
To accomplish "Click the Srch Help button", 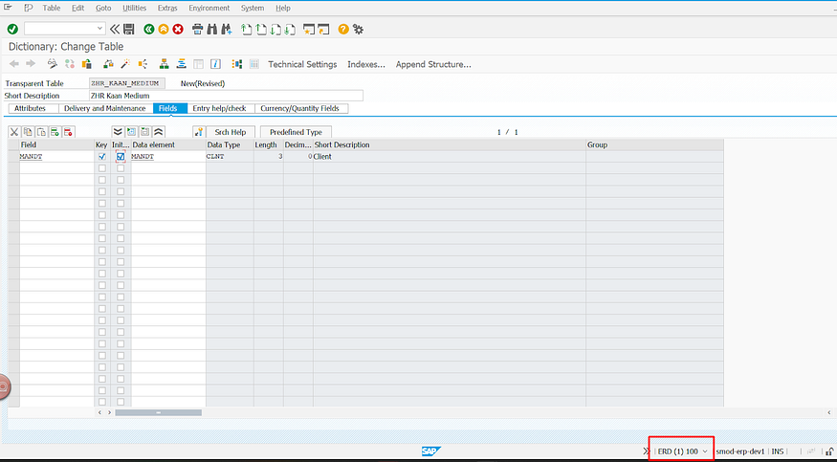I will (x=231, y=132).
